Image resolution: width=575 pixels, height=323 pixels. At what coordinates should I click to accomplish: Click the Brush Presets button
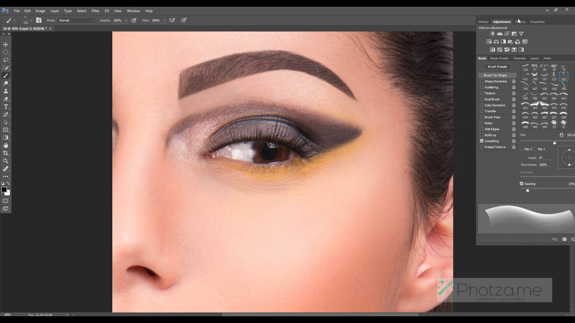pos(497,66)
